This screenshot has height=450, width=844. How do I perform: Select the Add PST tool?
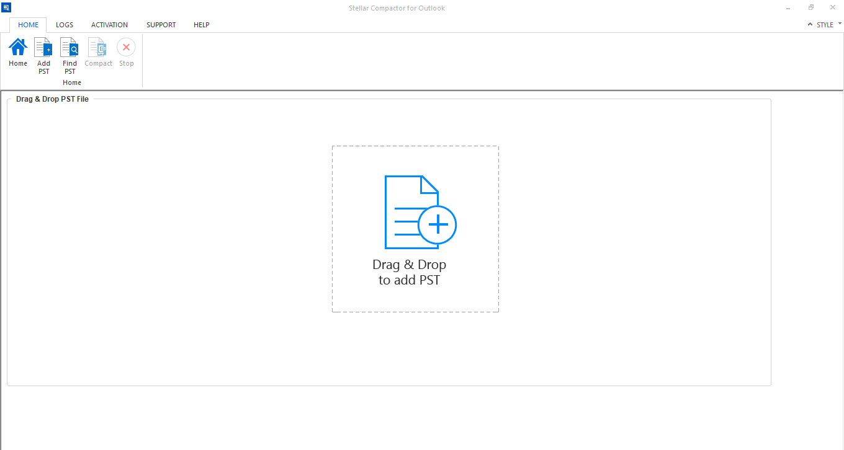click(43, 48)
